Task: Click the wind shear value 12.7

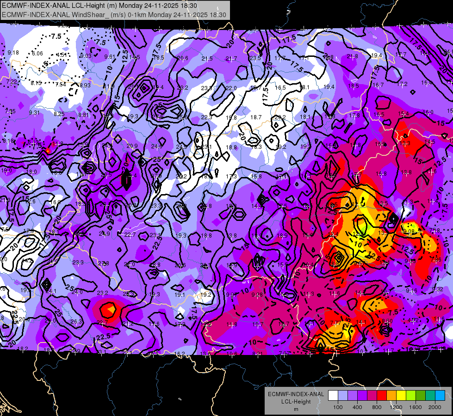Action: [283, 324]
